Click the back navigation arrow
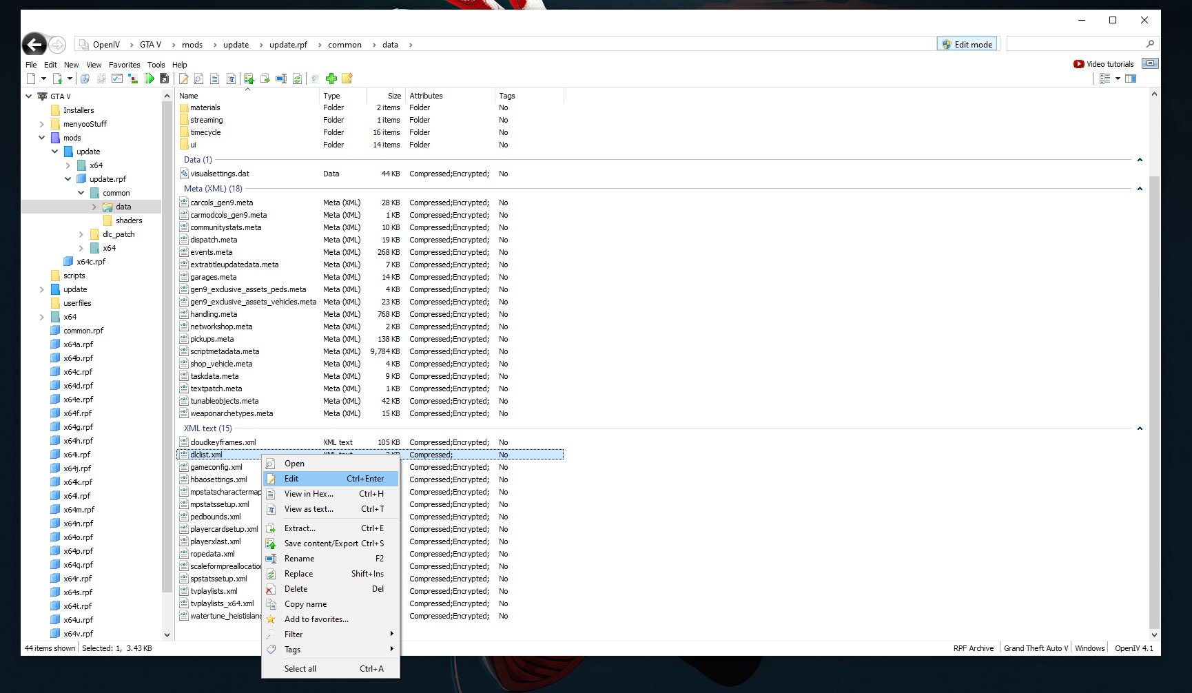Image resolution: width=1192 pixels, height=693 pixels. click(x=34, y=45)
